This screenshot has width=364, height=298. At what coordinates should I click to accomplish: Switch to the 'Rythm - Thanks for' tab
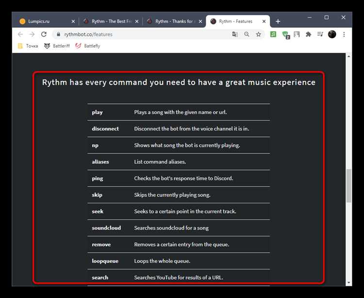click(171, 21)
